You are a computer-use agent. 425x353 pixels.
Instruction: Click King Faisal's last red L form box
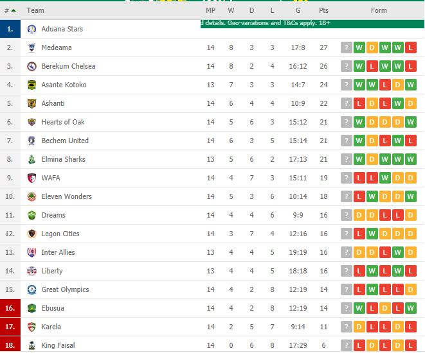point(411,345)
